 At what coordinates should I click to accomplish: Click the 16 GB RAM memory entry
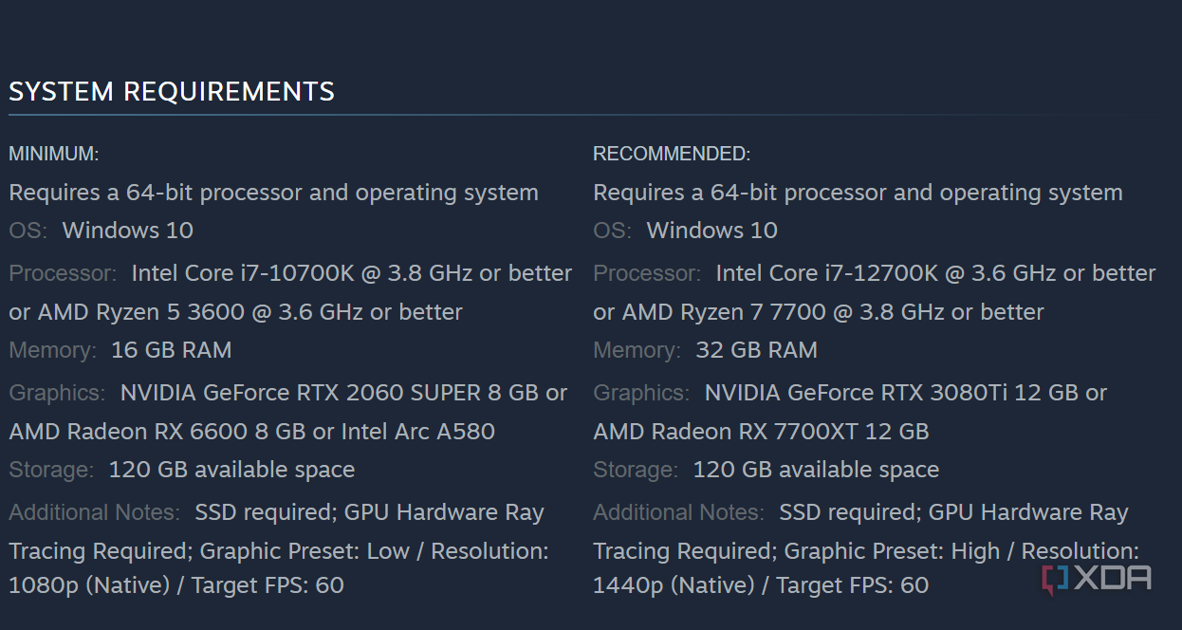tap(171, 350)
